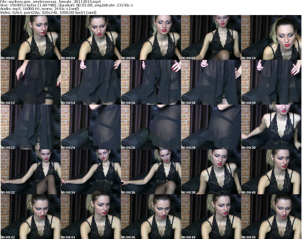Click the frame stamped 00:00:16

[x=151, y=82]
